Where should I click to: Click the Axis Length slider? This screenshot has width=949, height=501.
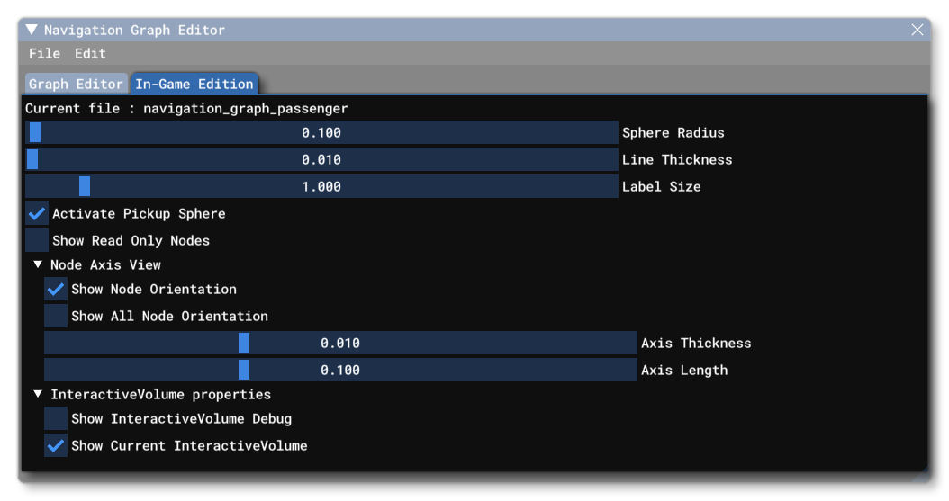[340, 370]
